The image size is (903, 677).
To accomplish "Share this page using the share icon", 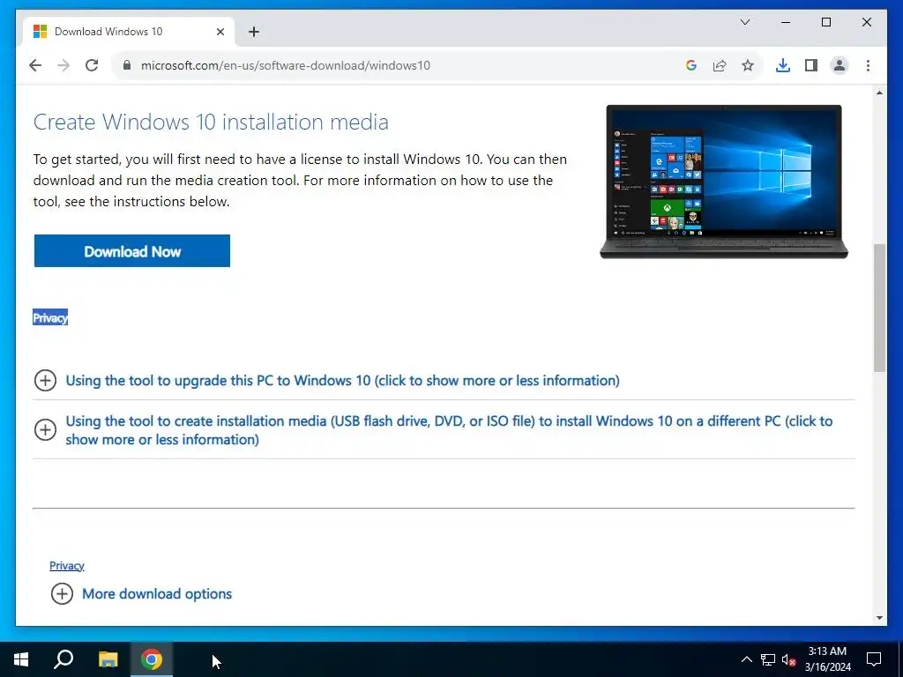I will click(720, 65).
